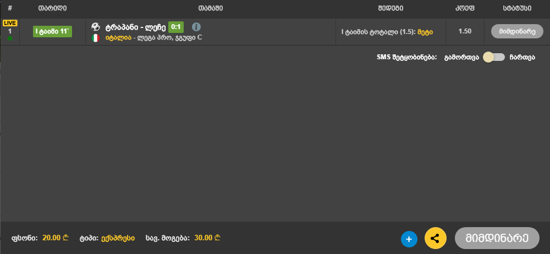Screen dimensions: 550x254
Task: Open the match info icon
Action: coord(196,27)
